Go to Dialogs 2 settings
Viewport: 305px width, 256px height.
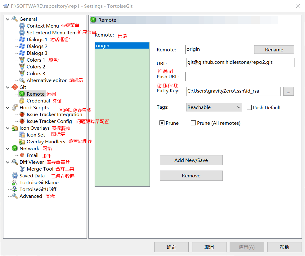pos(37,46)
